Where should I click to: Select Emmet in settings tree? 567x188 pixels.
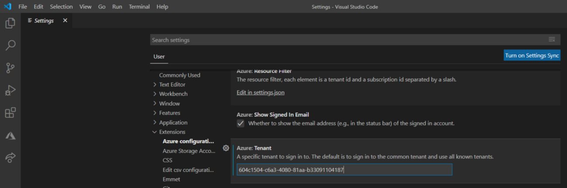[171, 179]
